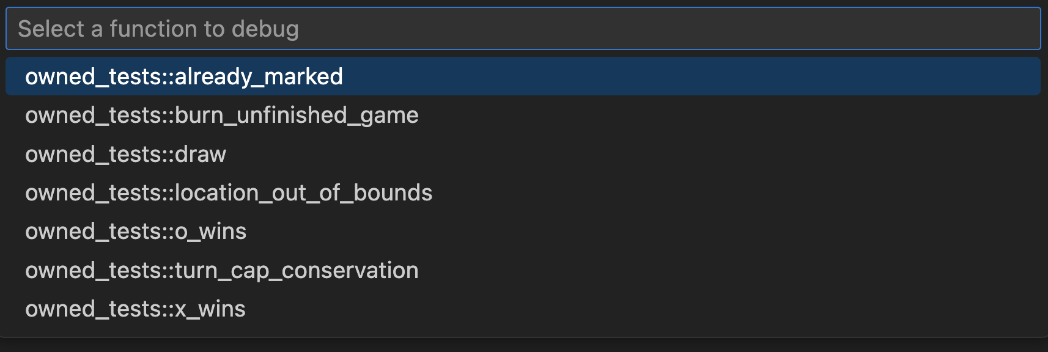Screen dimensions: 1048x352
Task: Select the last function in the list
Action: coord(135,309)
